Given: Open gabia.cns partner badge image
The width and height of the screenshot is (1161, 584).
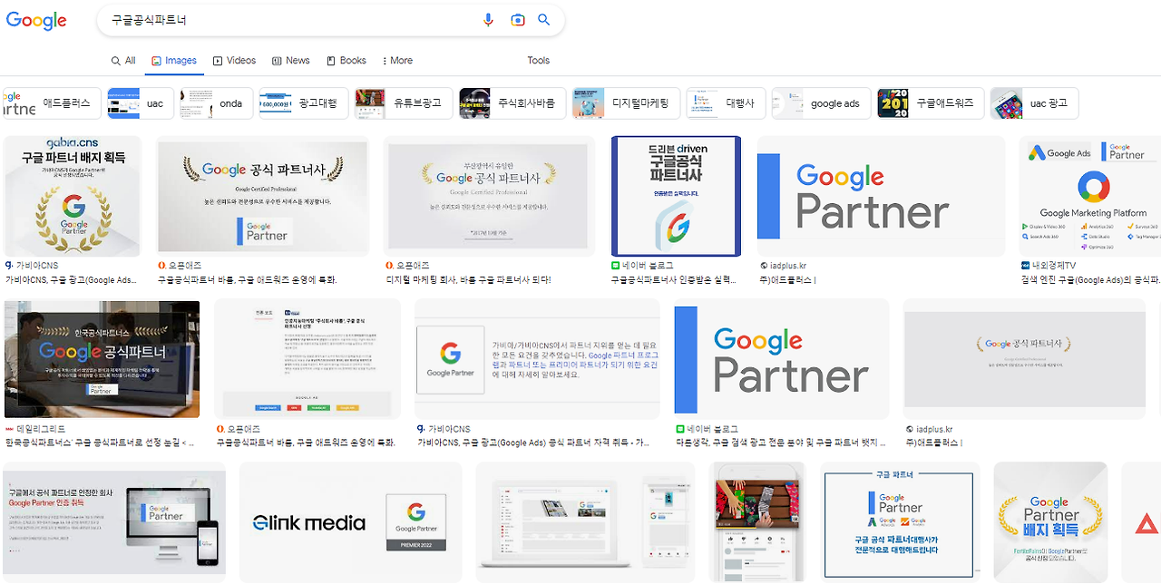Looking at the screenshot, I should (x=73, y=196).
